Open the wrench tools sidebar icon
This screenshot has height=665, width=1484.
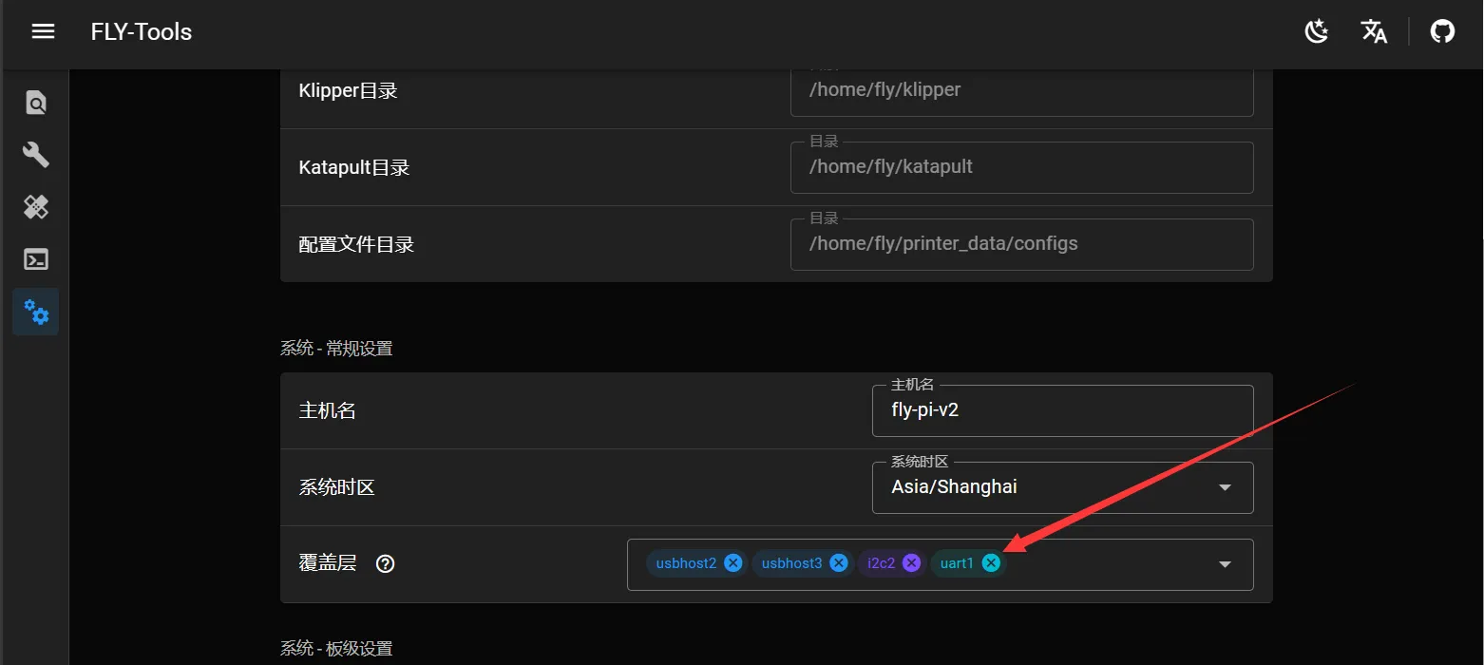pyautogui.click(x=36, y=155)
